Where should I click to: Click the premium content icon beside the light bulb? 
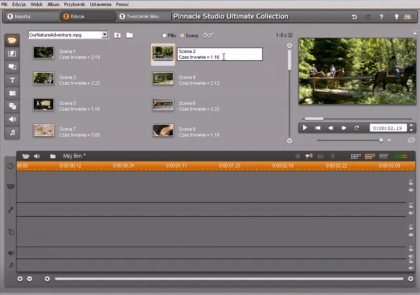pos(407,17)
